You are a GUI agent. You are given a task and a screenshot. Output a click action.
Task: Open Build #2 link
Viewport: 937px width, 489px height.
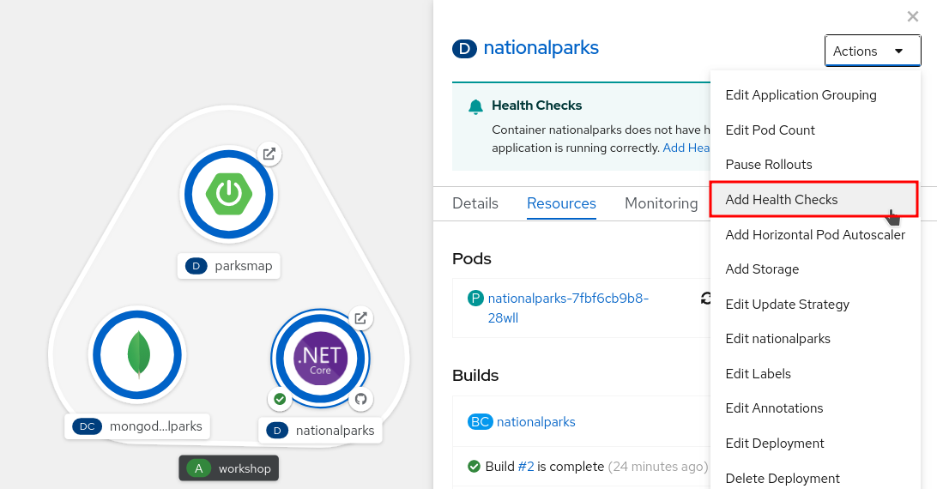coord(526,467)
